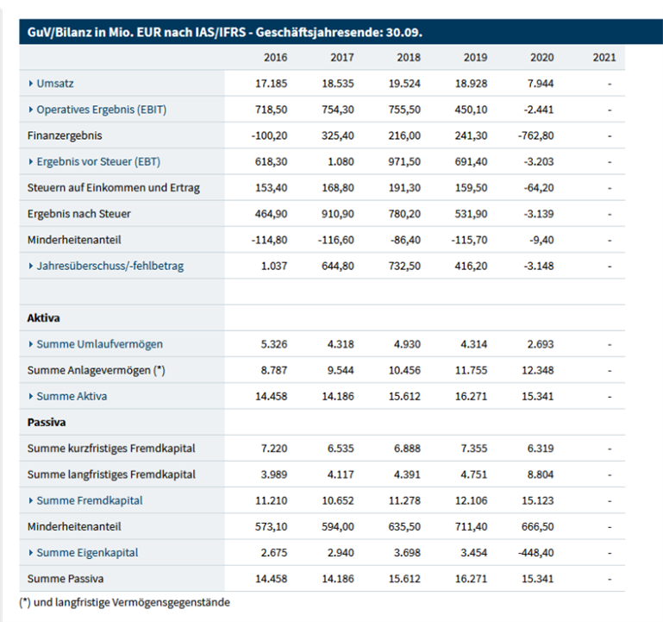
Task: Click the 2018 column header
Action: coord(409,58)
